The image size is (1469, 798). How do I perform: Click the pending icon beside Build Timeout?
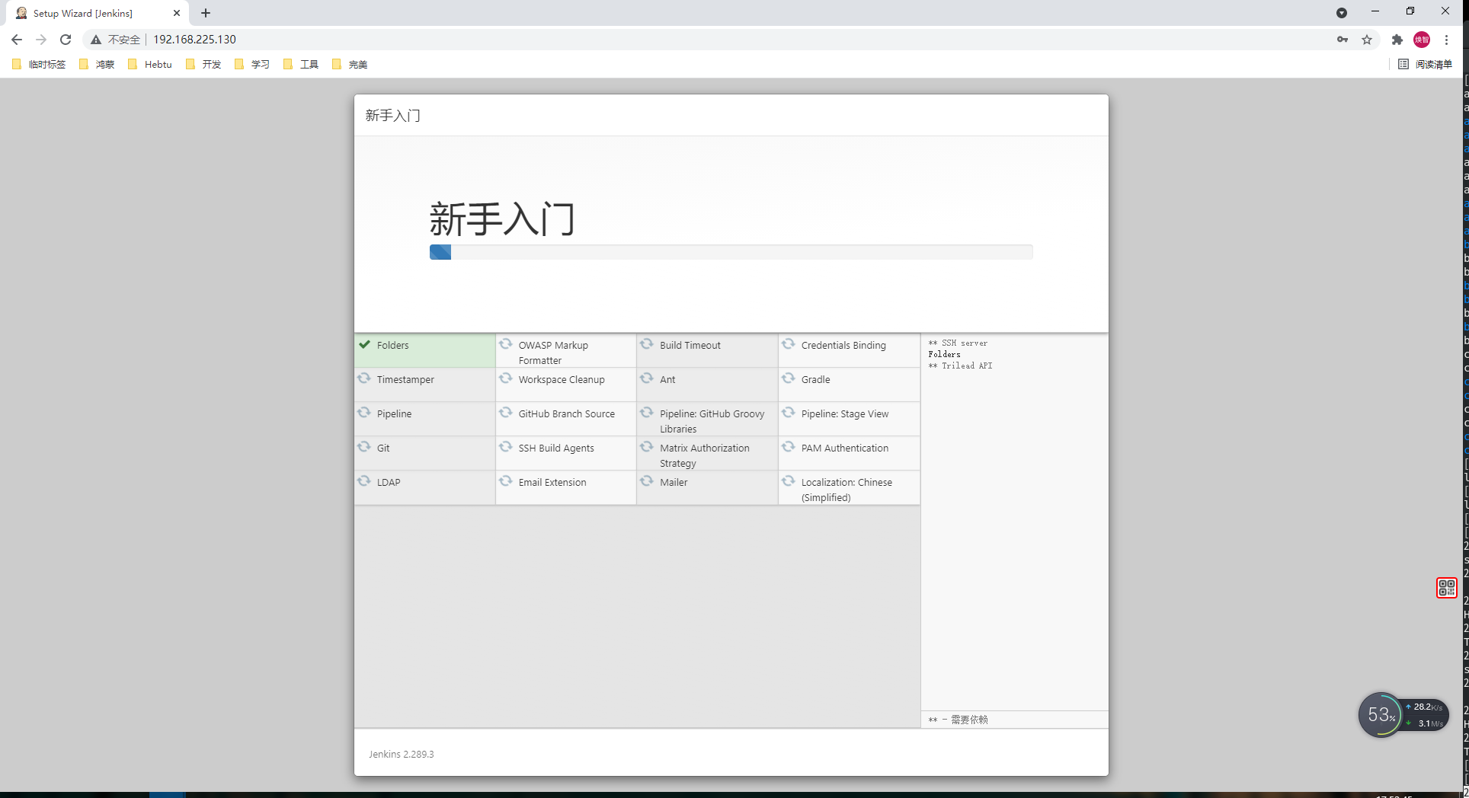[647, 344]
